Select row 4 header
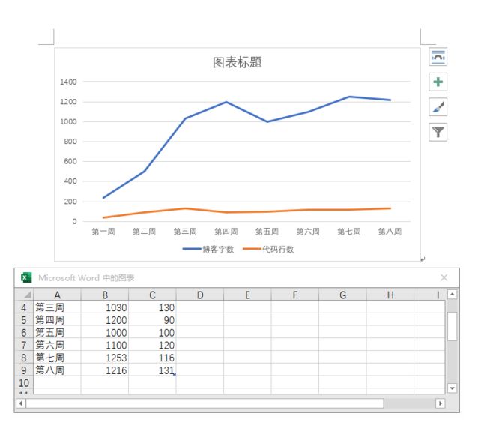The height and width of the screenshot is (434, 487). coord(24,307)
